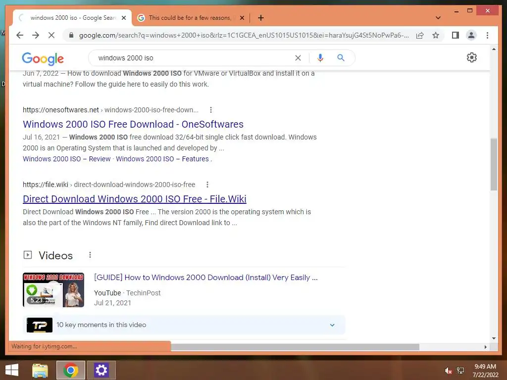Close the 'windows 2000 iso' tab

coord(123,18)
